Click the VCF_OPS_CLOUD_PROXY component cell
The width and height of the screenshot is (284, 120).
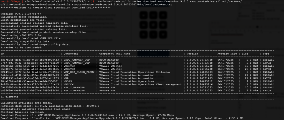[79, 72]
